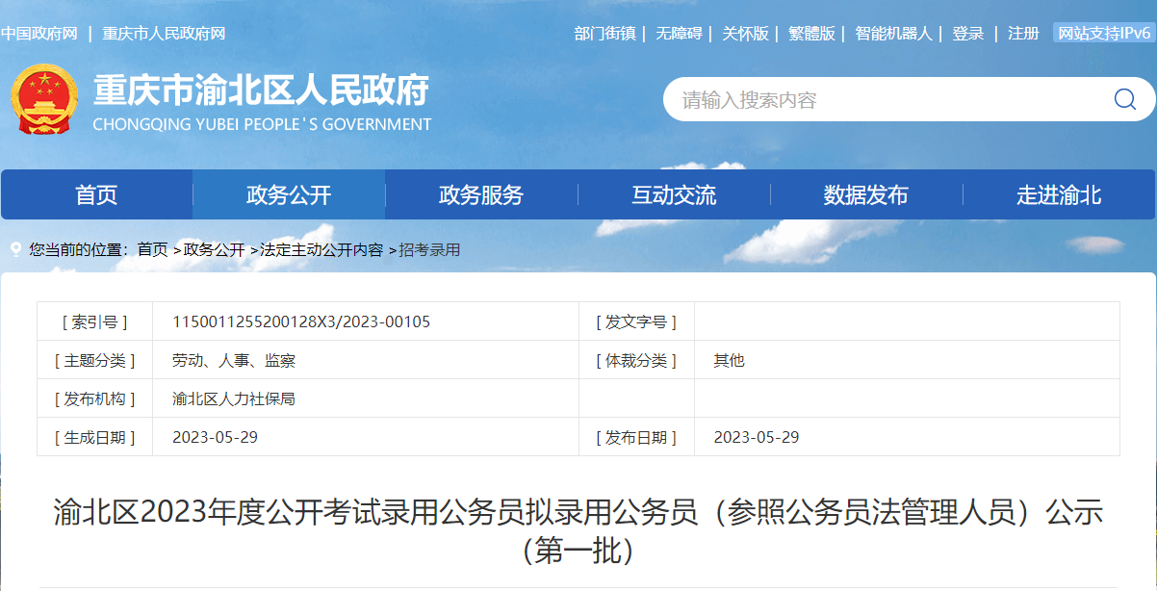The width and height of the screenshot is (1157, 591).
Task: Open the 数据发布 navigation tab
Action: pos(866,195)
